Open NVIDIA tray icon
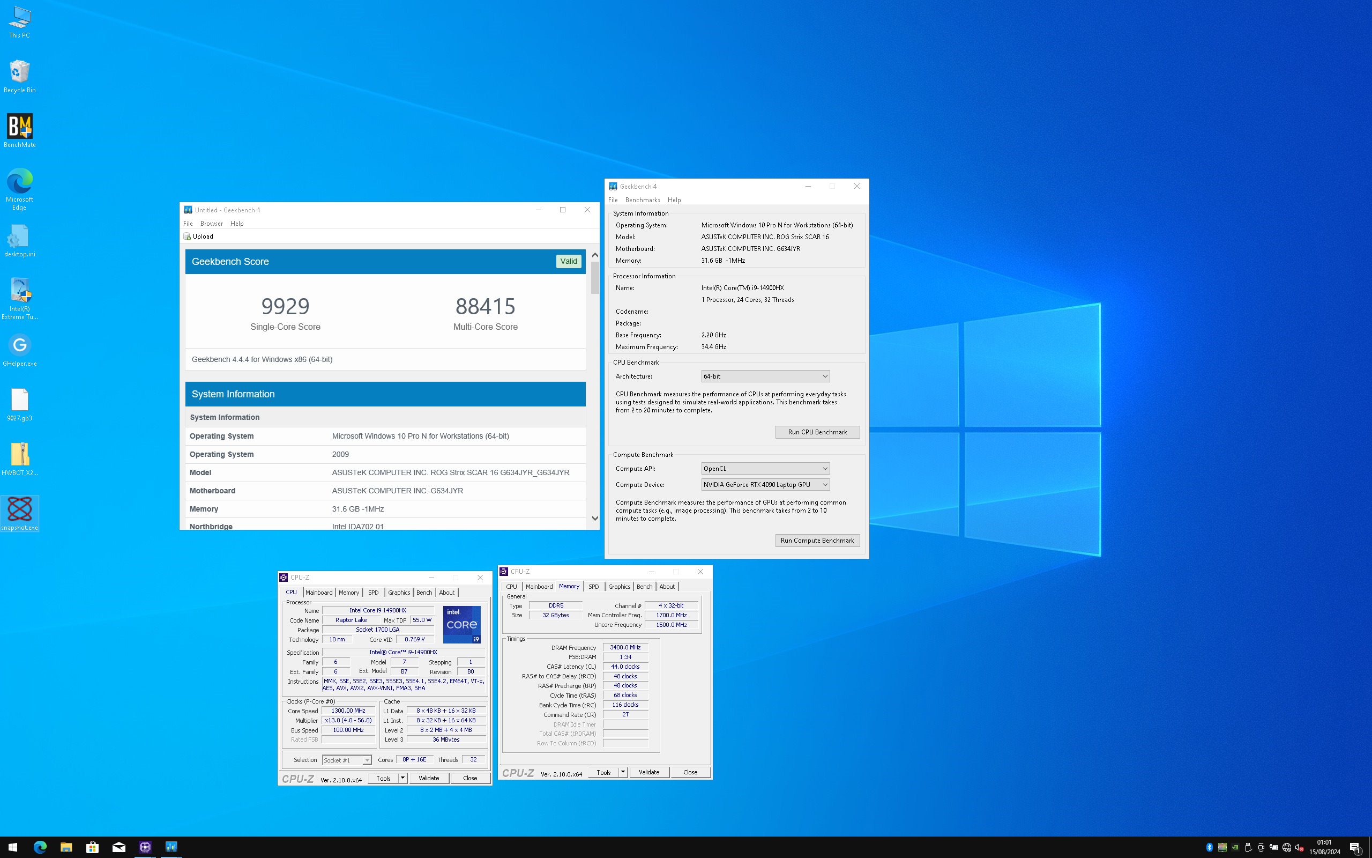 (x=1235, y=847)
